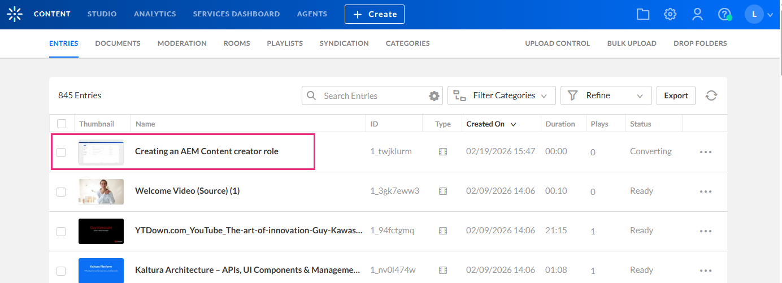
Task: Open actions menu for Welcome Video entry
Action: (705, 191)
